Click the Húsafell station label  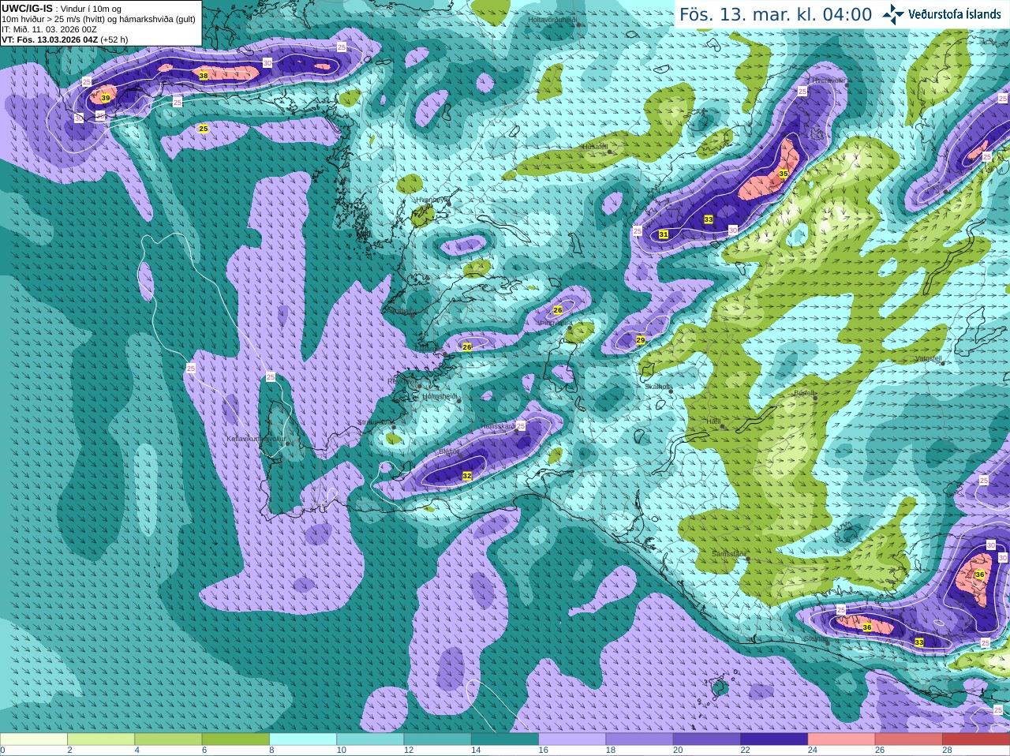[594, 147]
